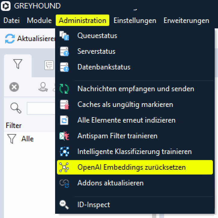Open the Datei menu
The image size is (218, 218).
11,21
